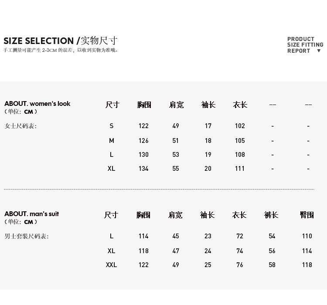The height and width of the screenshot is (305, 327).
Task: Click the 裤长 column header
Action: click(x=271, y=215)
